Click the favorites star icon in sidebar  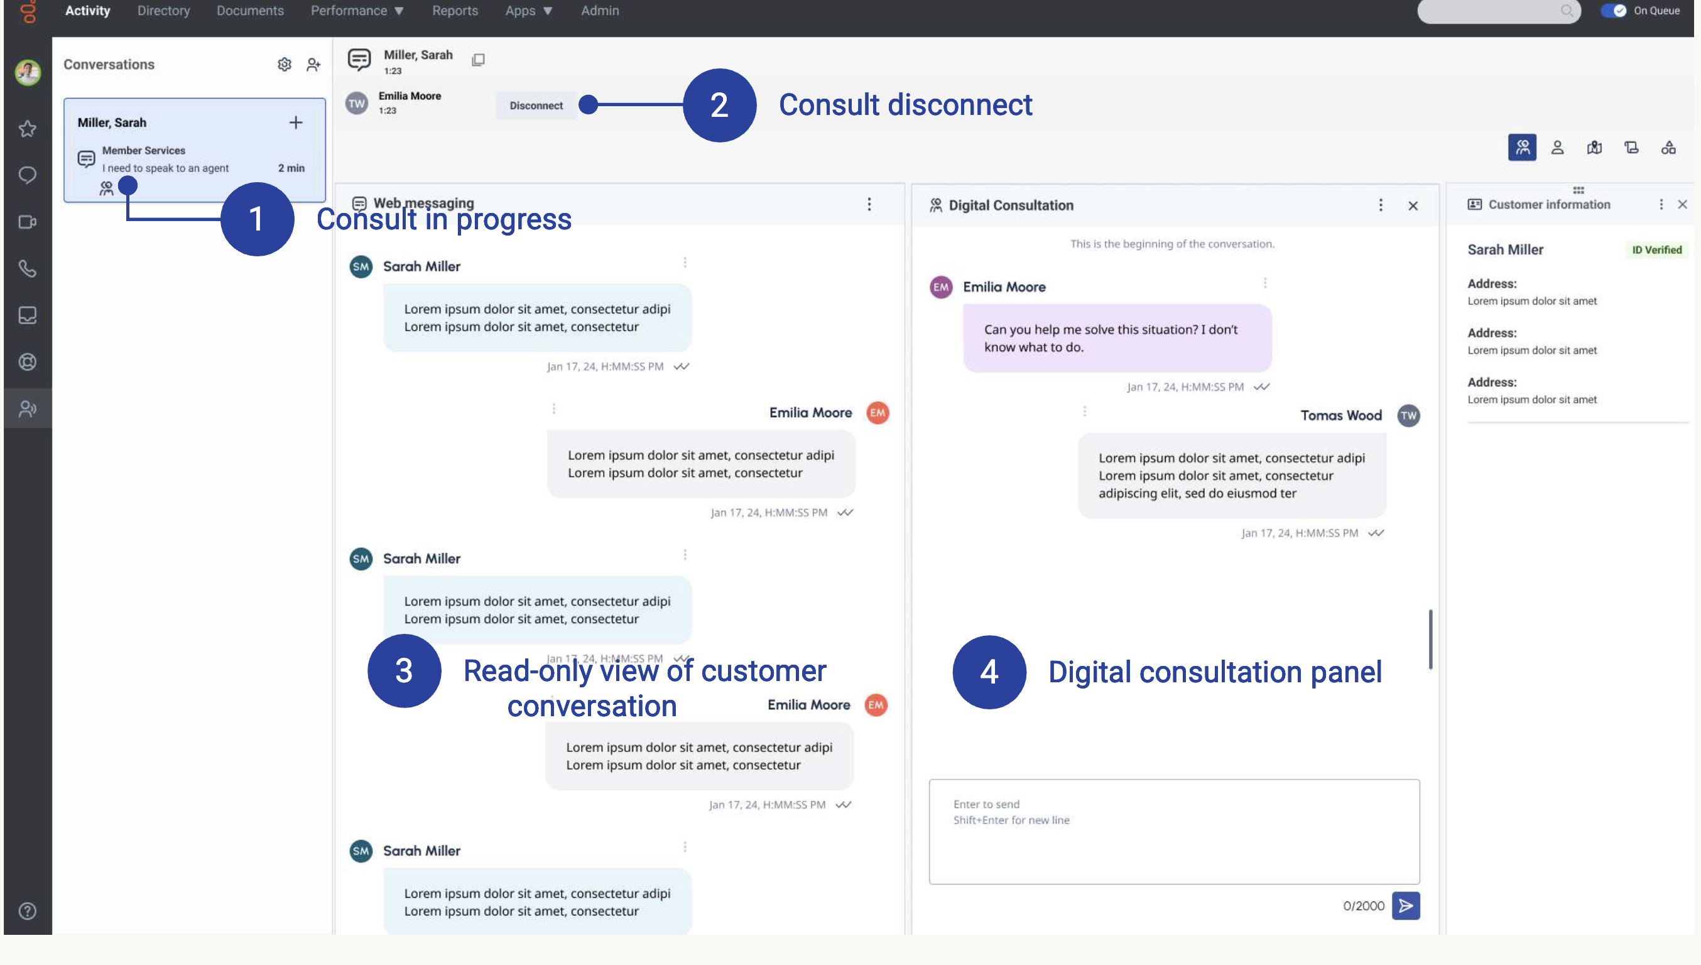tap(27, 129)
